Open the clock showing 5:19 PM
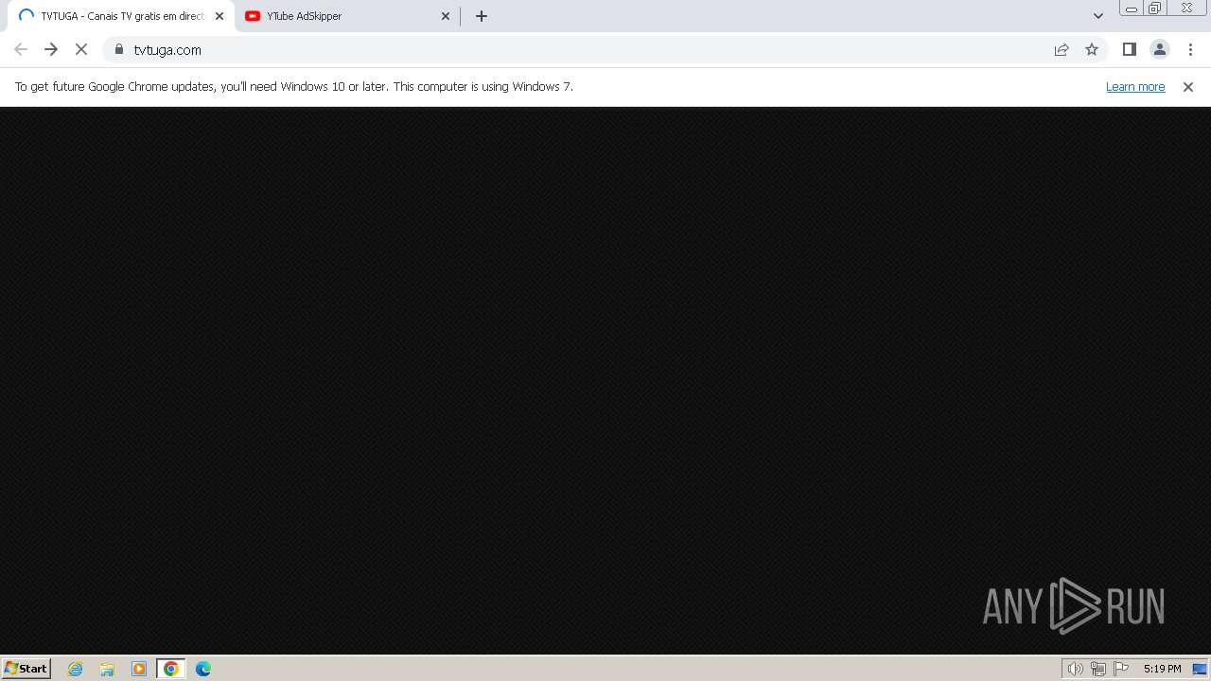Image resolution: width=1211 pixels, height=681 pixels. point(1162,669)
